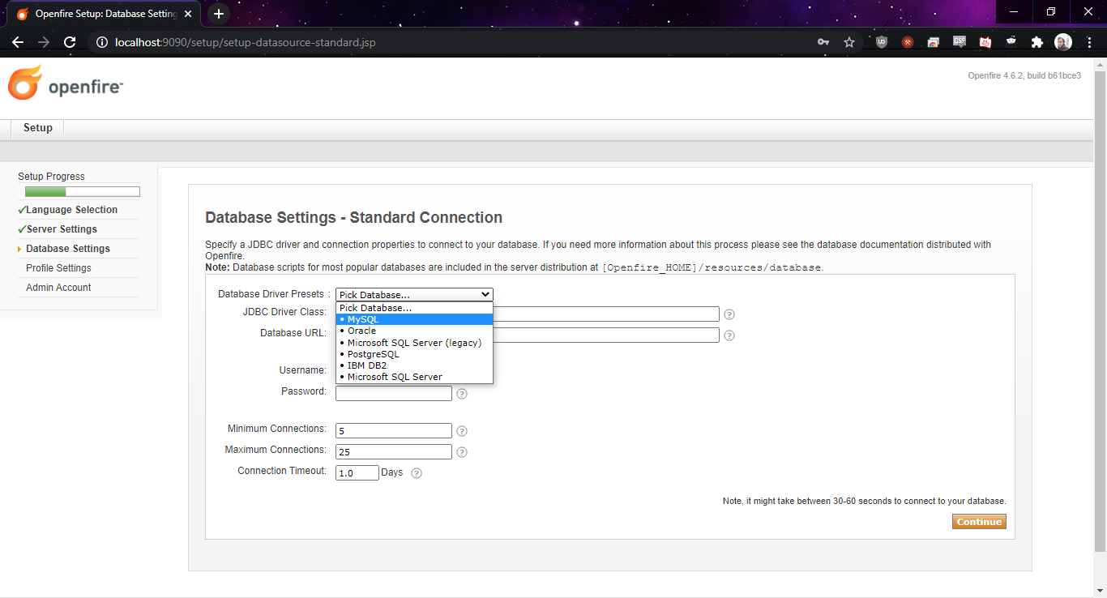Click the browser address bar URL
Screen dimensions: 1107x598
[246, 42]
